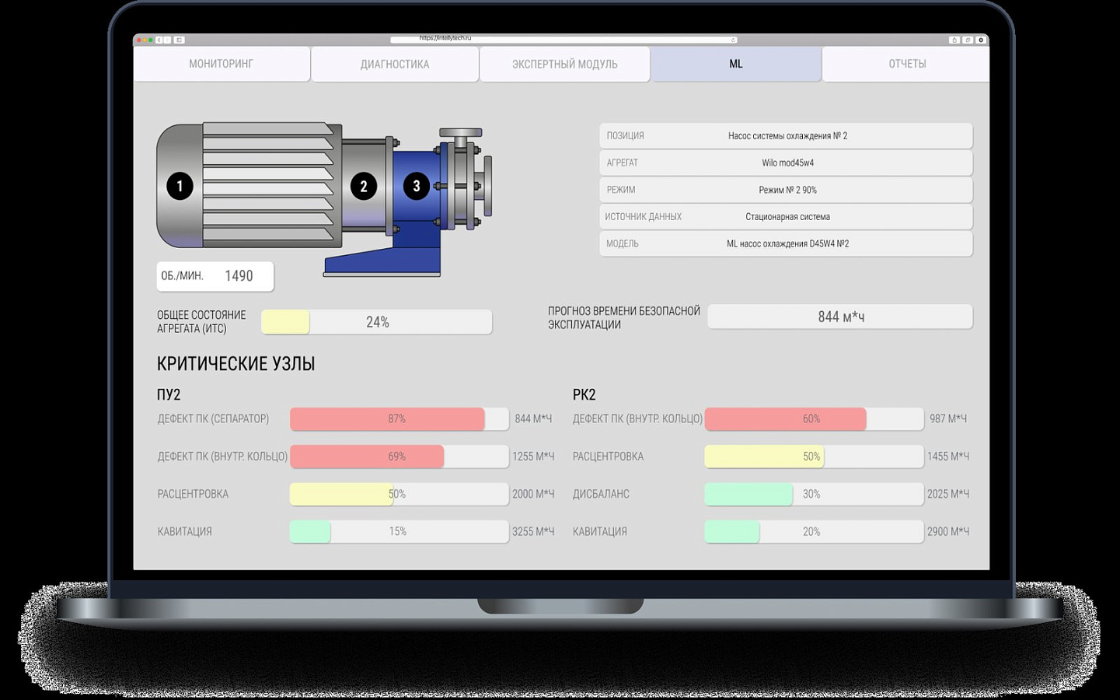Click the МОДЕЛЬ field value
The width and height of the screenshot is (1120, 700).
787,243
